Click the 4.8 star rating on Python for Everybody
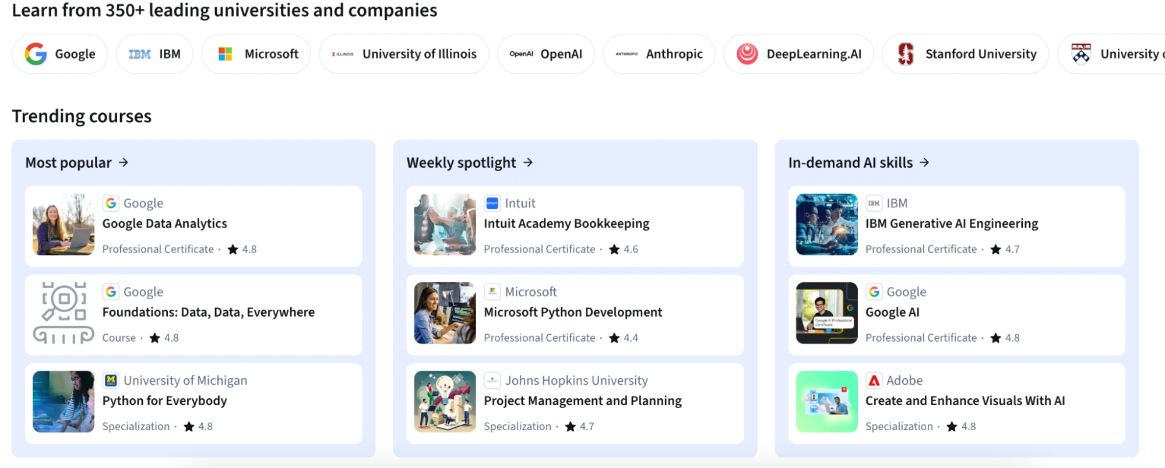Image resolution: width=1165 pixels, height=468 pixels. 198,426
